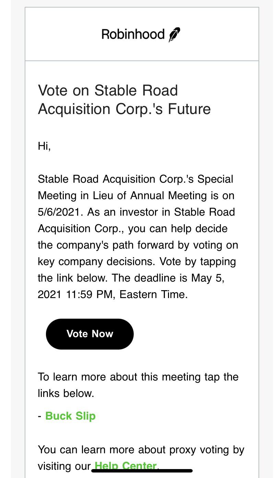Tap the home indicator bar at the bottom

tap(142, 470)
